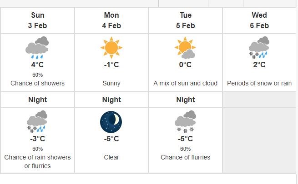Select the Tue 5 Feb column header
The image size is (298, 184).
(x=185, y=20)
